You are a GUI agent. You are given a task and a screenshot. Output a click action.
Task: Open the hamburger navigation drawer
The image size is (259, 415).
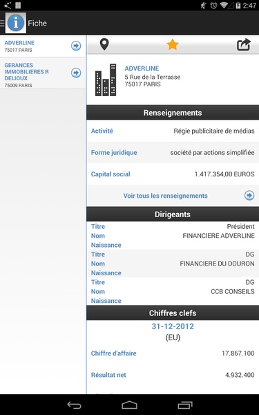coord(2,23)
